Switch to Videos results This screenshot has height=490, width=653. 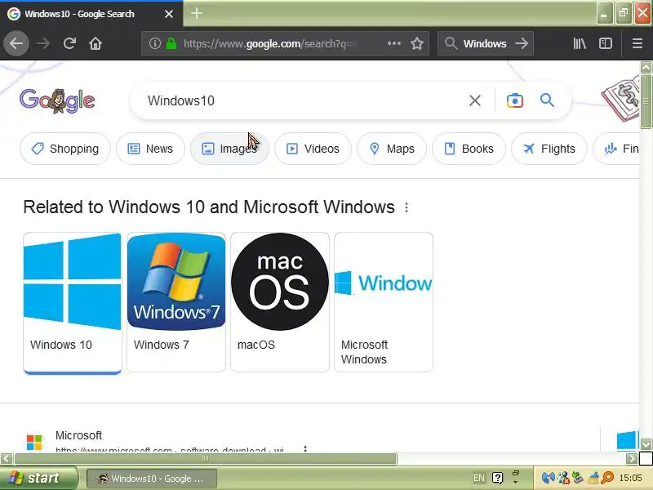313,149
